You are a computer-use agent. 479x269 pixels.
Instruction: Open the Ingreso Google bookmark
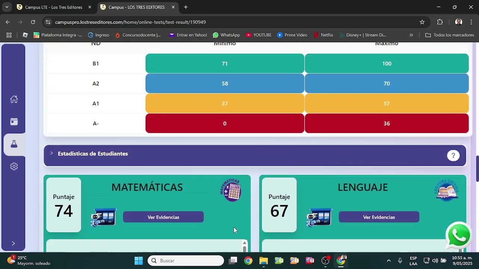98,35
